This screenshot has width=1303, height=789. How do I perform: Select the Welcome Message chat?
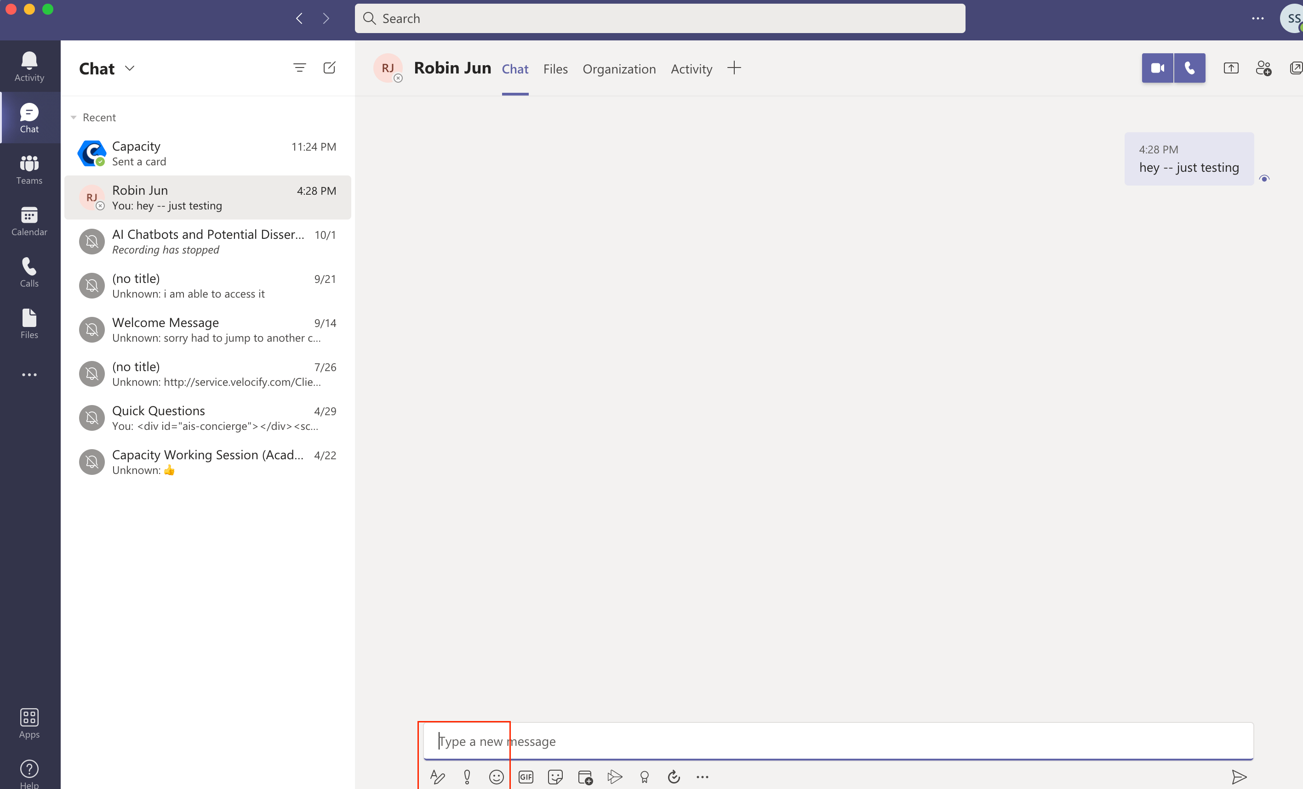[207, 330]
